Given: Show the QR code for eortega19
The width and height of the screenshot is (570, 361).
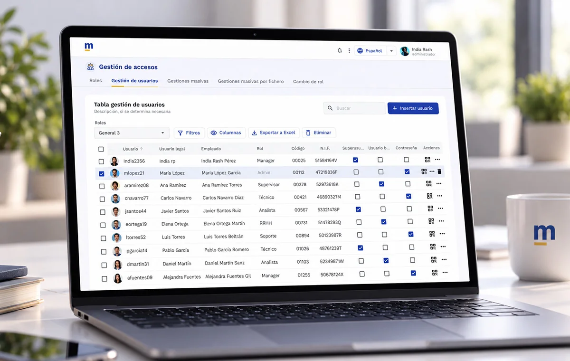Looking at the screenshot, I should (431, 221).
